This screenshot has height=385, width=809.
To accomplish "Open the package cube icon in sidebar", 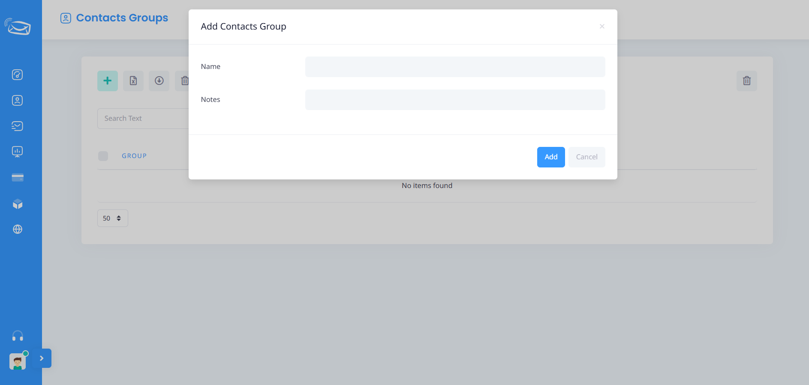I will (18, 204).
